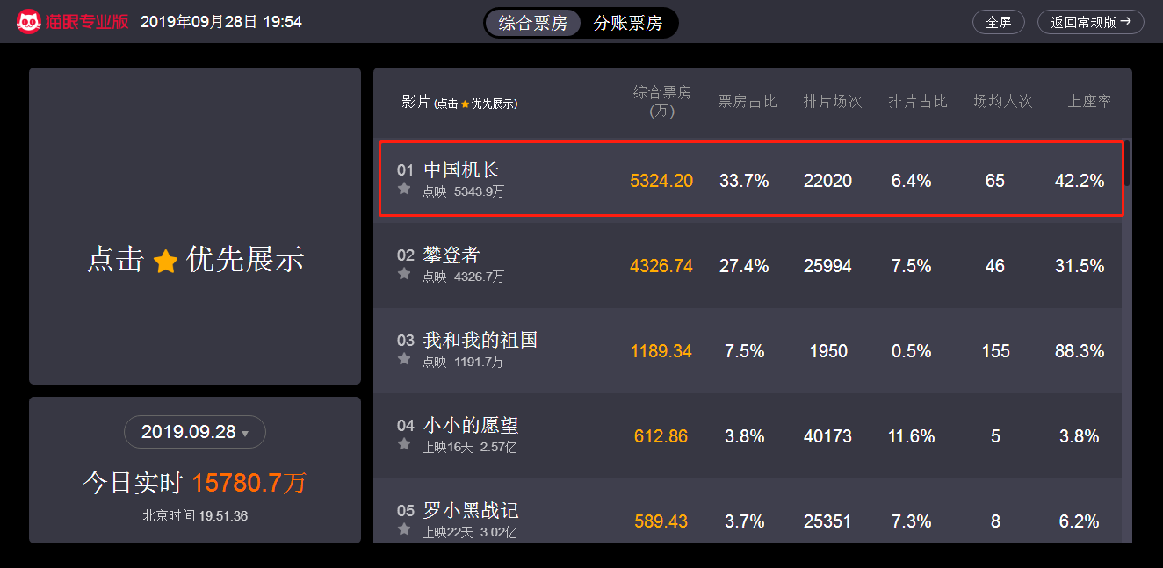Image resolution: width=1163 pixels, height=568 pixels.
Task: Switch to 综合票房 tab
Action: point(533,23)
